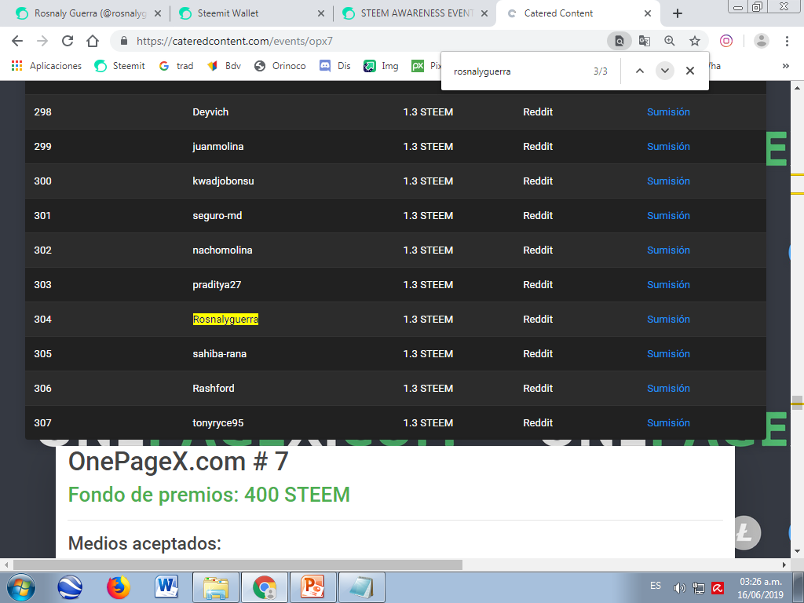Image resolution: width=804 pixels, height=603 pixels.
Task: Click the ES language indicator
Action: [656, 586]
